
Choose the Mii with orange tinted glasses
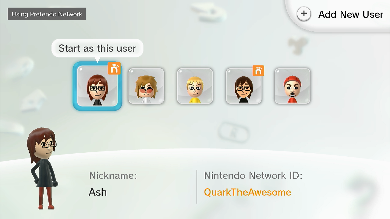point(146,86)
